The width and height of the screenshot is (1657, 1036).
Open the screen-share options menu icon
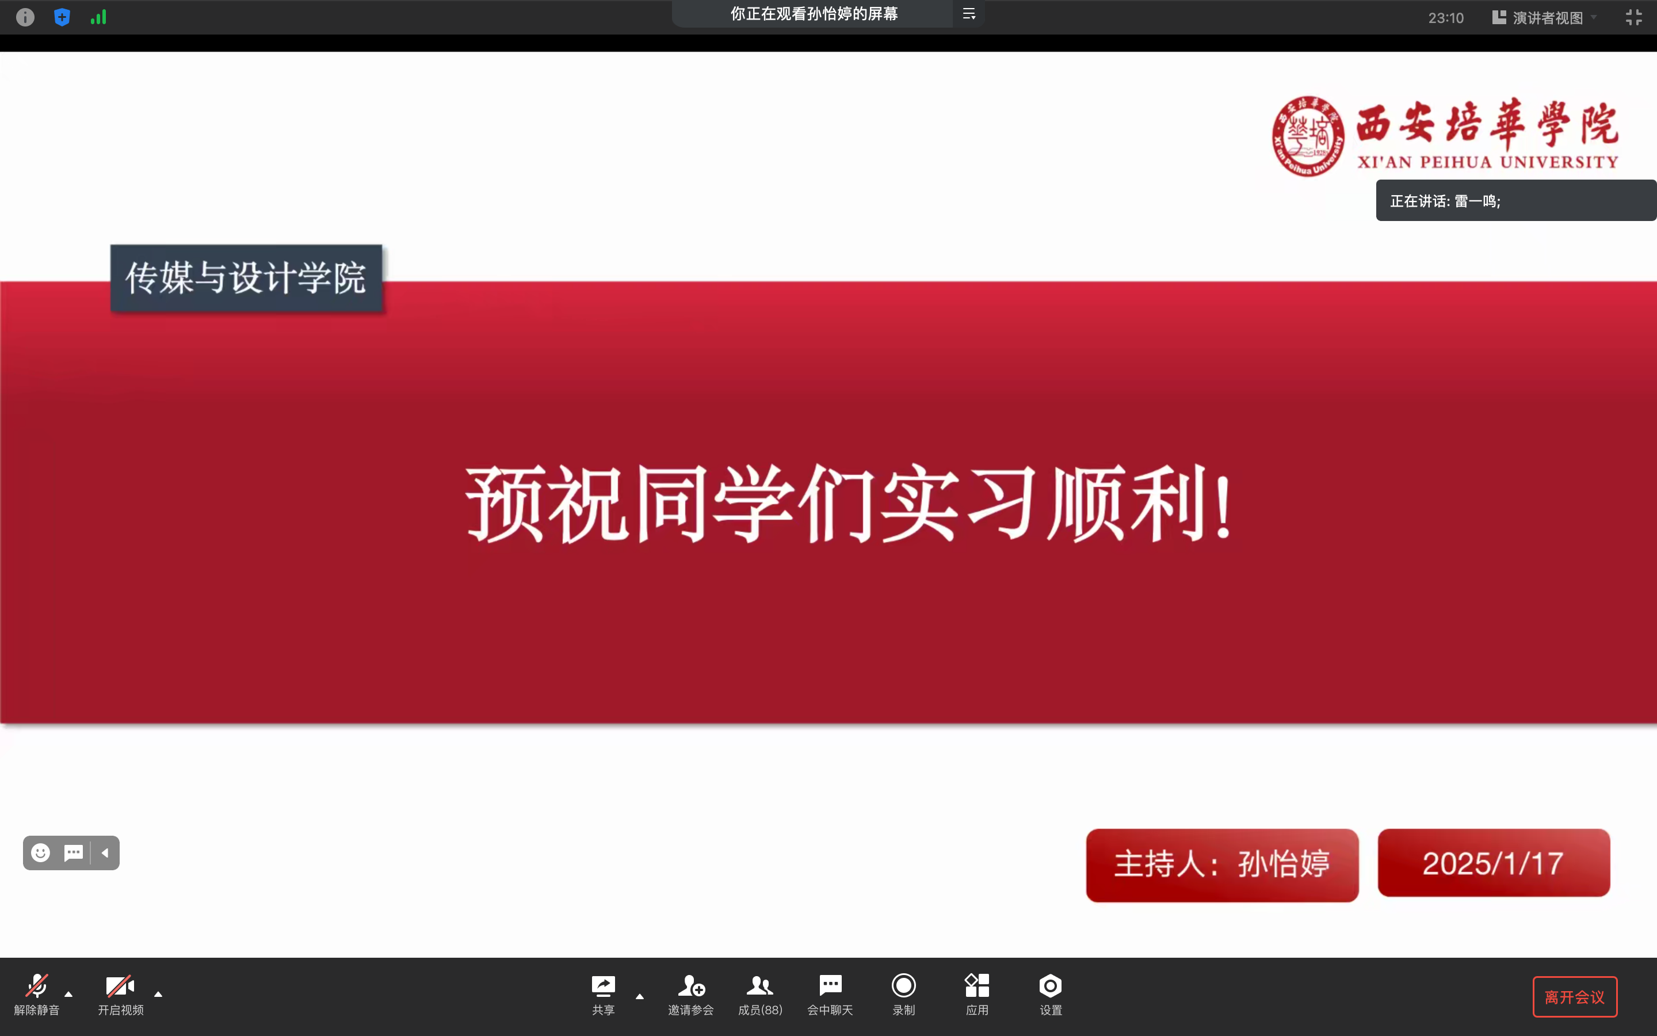tap(969, 14)
